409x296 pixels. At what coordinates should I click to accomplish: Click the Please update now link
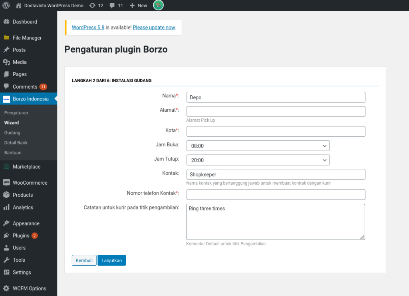coord(154,28)
